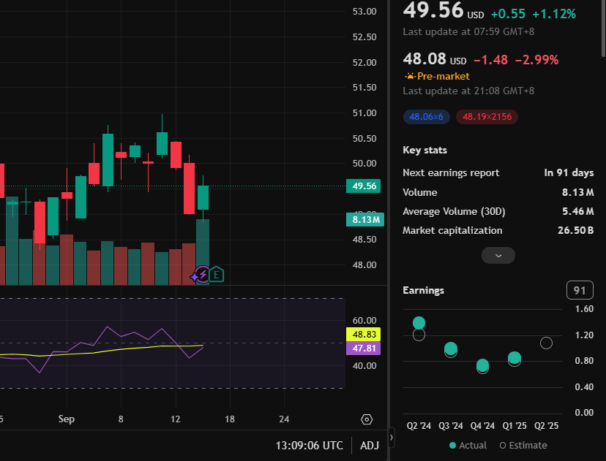Select the Q2 '25 earnings period label

click(546, 425)
